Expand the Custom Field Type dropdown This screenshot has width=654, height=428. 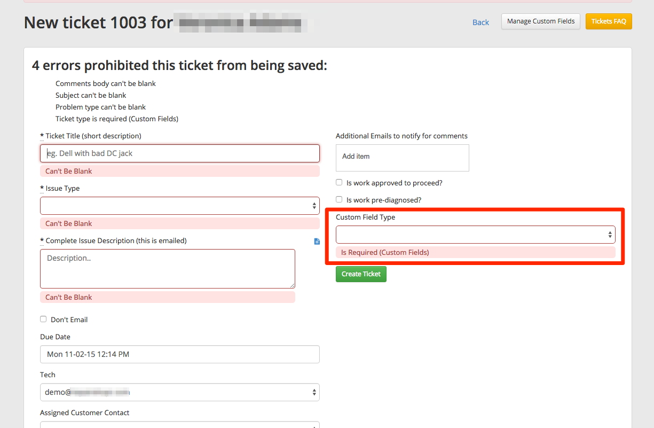(475, 235)
